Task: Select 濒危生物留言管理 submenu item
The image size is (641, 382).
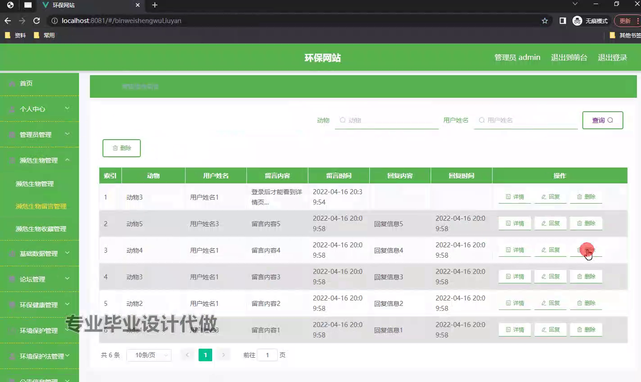Action: [x=41, y=206]
